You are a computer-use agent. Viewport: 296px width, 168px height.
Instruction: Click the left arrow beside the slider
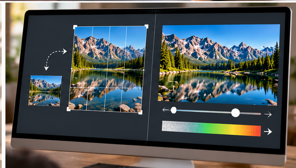[x=166, y=110]
